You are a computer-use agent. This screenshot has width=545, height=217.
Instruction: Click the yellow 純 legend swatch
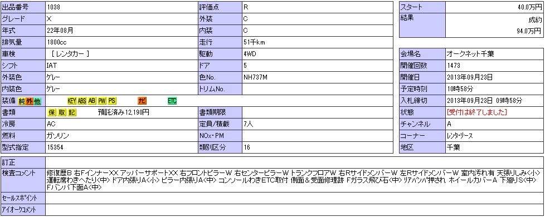(22, 101)
